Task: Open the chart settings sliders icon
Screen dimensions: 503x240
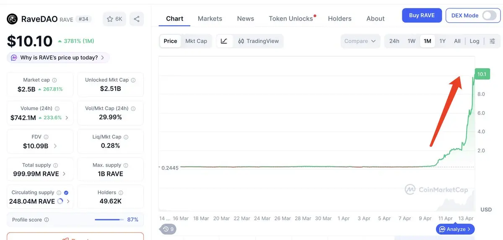Action: click(x=493, y=41)
